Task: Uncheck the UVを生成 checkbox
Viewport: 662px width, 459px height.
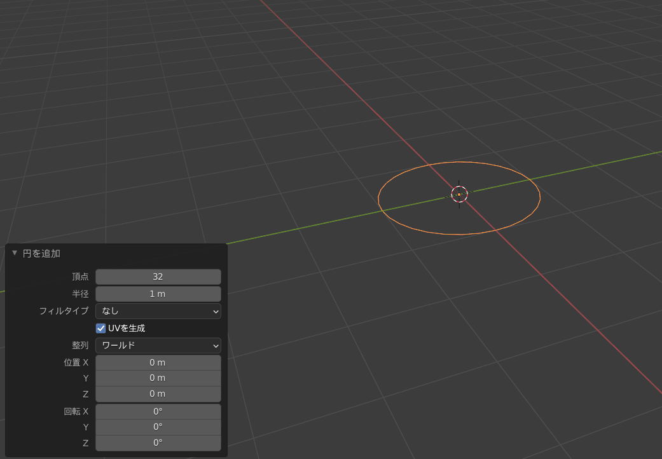Action: pos(100,328)
